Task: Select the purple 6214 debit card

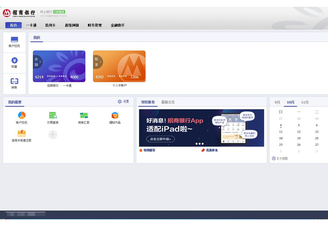Action: click(59, 66)
